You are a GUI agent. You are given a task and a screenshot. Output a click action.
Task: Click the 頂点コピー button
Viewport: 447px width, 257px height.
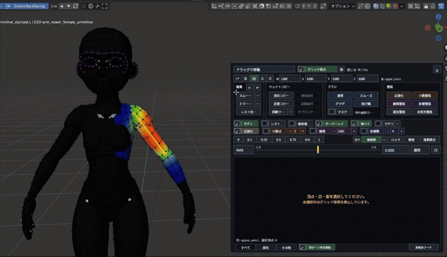281,96
